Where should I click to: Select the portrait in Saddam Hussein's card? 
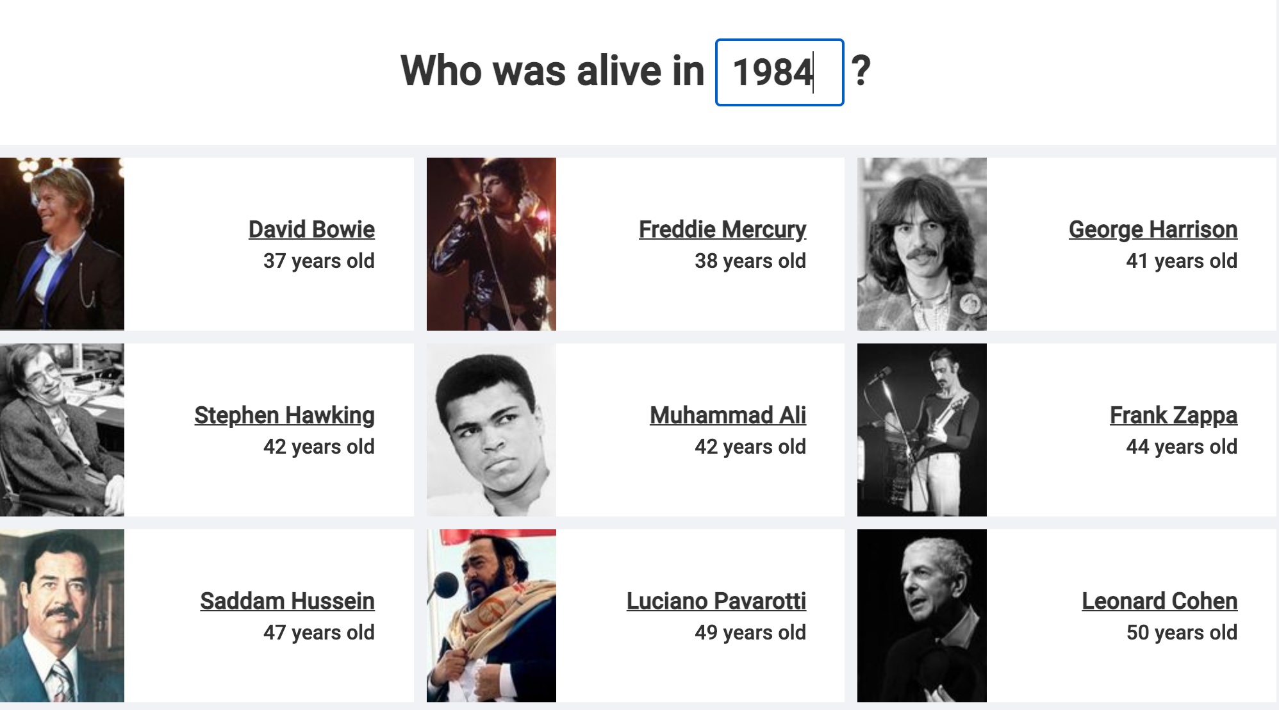(62, 615)
